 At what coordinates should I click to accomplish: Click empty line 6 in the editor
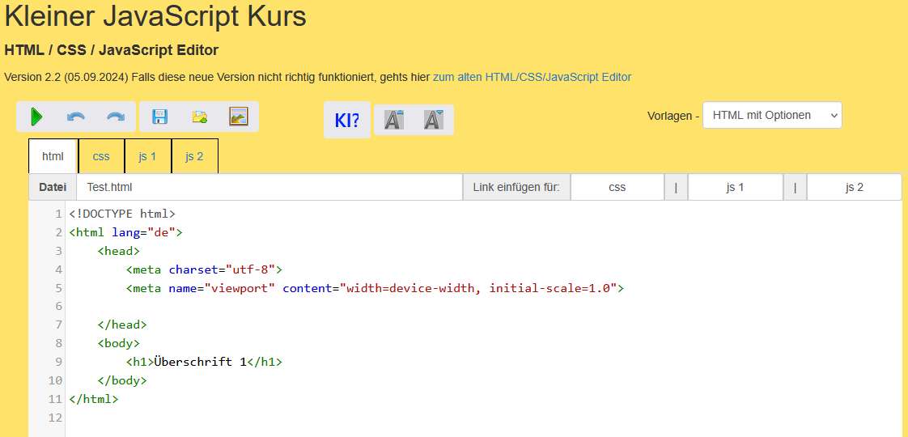click(x=484, y=307)
